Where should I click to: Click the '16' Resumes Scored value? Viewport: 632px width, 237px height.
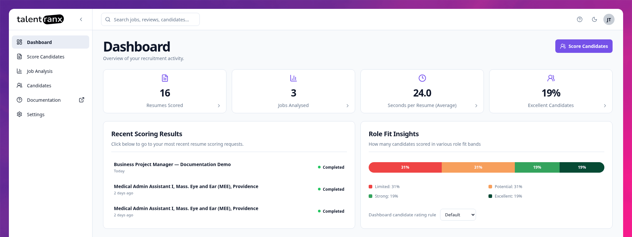(x=165, y=93)
